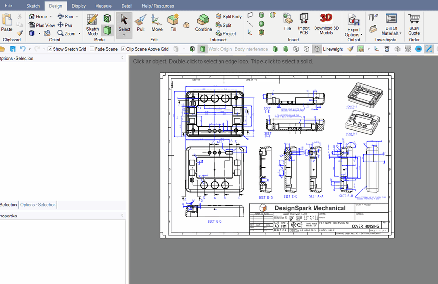Expand the Zoom dropdown menu
Viewport: 438px width, 284px height.
(78, 34)
